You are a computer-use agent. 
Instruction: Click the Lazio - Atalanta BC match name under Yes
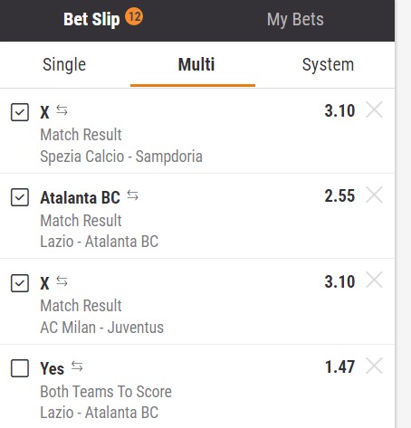pyautogui.click(x=100, y=413)
